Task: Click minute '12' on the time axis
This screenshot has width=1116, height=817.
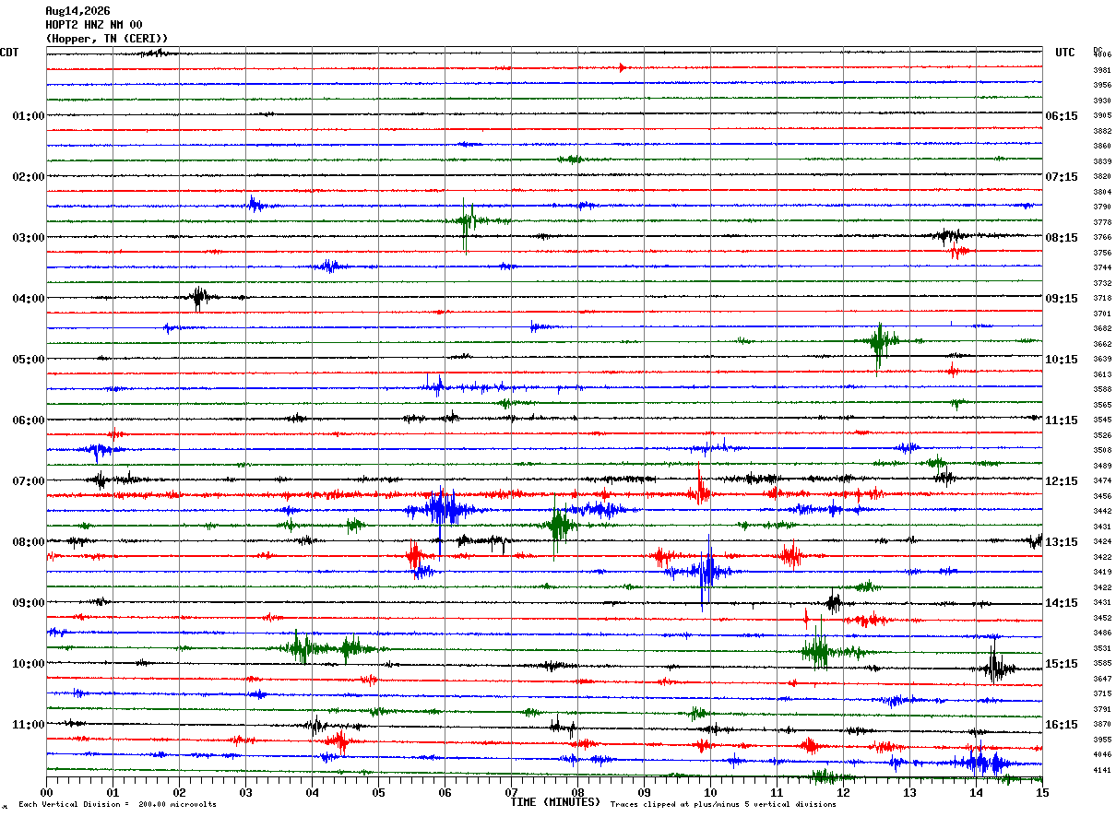Action: pos(843,792)
